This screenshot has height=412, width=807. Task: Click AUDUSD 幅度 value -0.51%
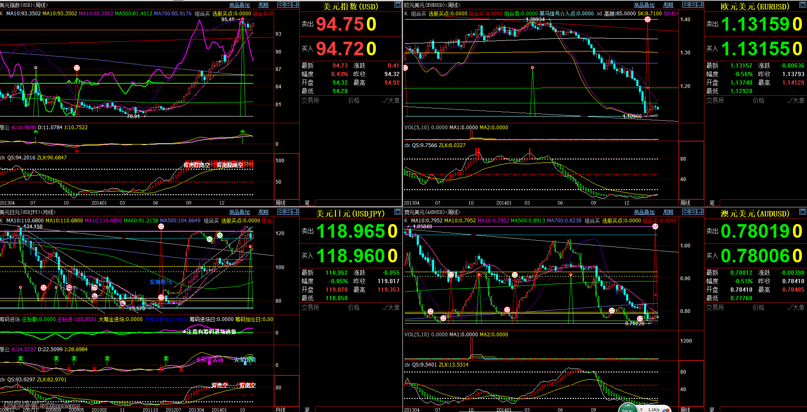[x=743, y=281]
